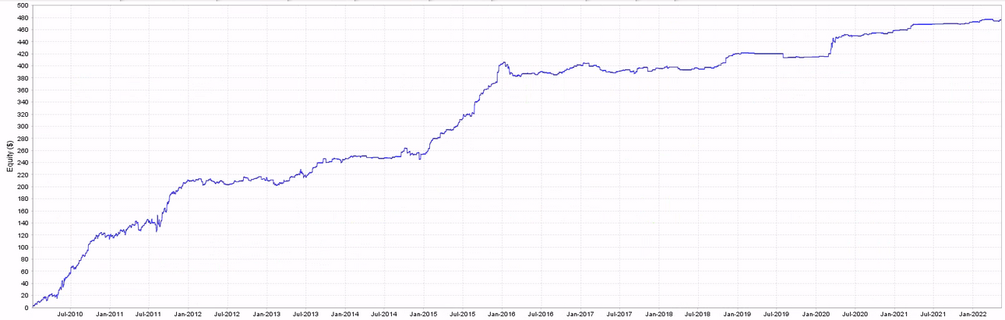This screenshot has width=1005, height=320.
Task: Pick the 380 tick label on the y-axis
Action: 23,79
